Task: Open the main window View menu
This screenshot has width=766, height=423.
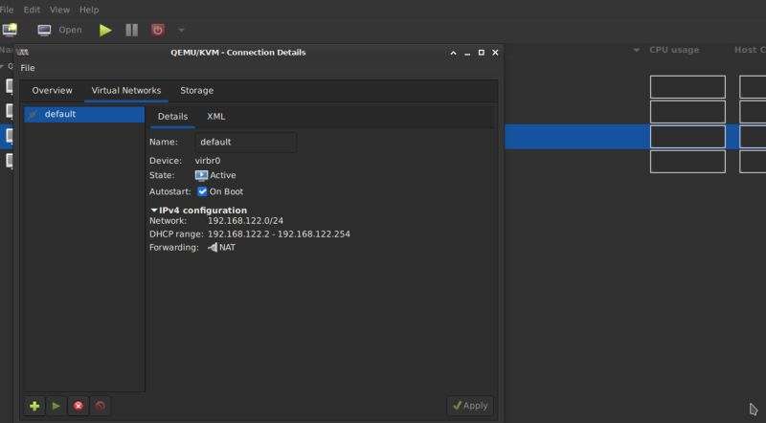Action: 59,10
